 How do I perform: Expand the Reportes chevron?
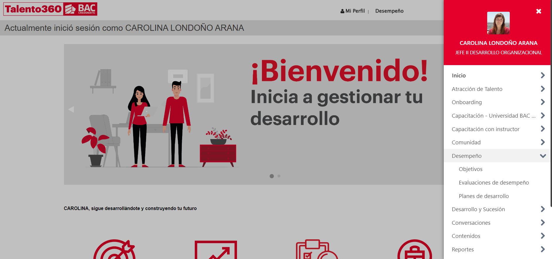[x=543, y=249]
